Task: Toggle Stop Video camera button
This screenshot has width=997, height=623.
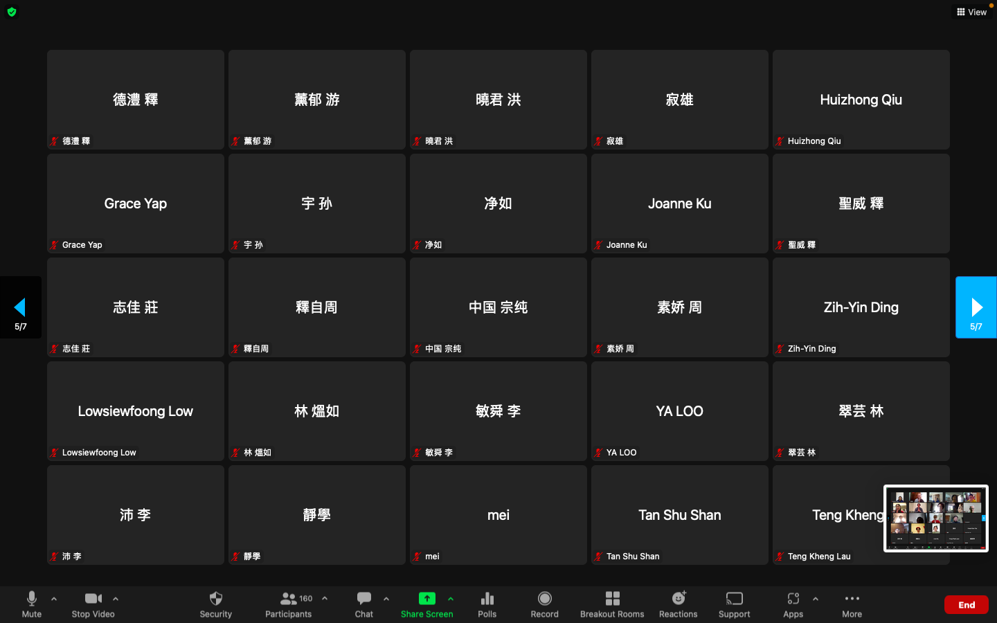Action: coord(93,604)
